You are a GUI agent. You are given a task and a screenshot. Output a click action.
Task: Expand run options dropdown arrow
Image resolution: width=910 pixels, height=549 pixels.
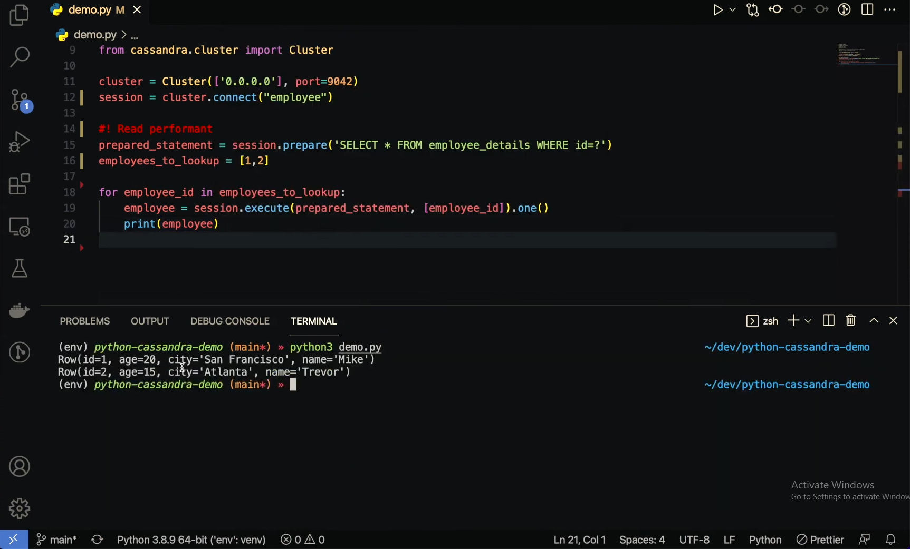tap(733, 10)
